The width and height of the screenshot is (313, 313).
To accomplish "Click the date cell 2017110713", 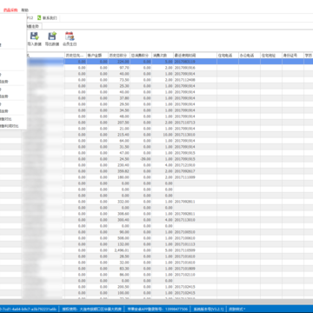I will click(195, 123).
